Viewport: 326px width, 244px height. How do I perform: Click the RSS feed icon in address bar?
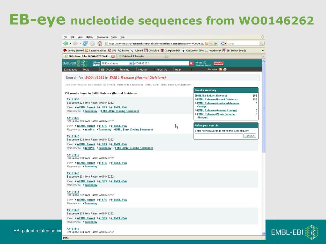click(x=207, y=44)
